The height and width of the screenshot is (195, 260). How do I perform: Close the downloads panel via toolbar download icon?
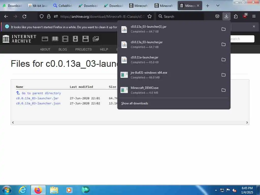[x=226, y=17]
